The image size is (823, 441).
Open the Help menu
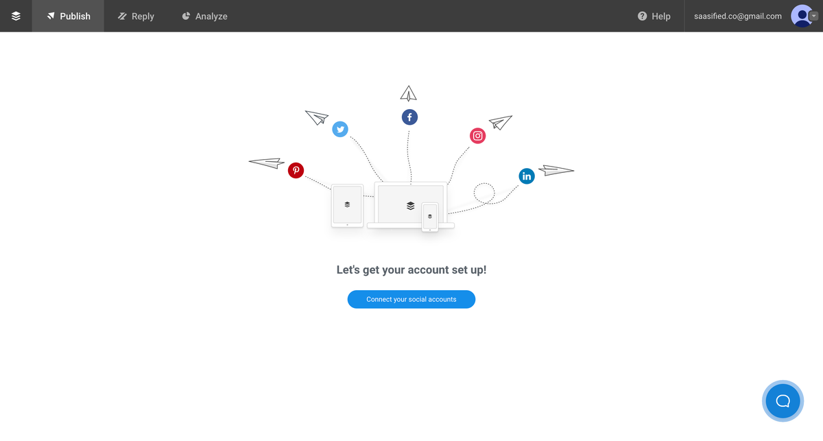tap(654, 16)
